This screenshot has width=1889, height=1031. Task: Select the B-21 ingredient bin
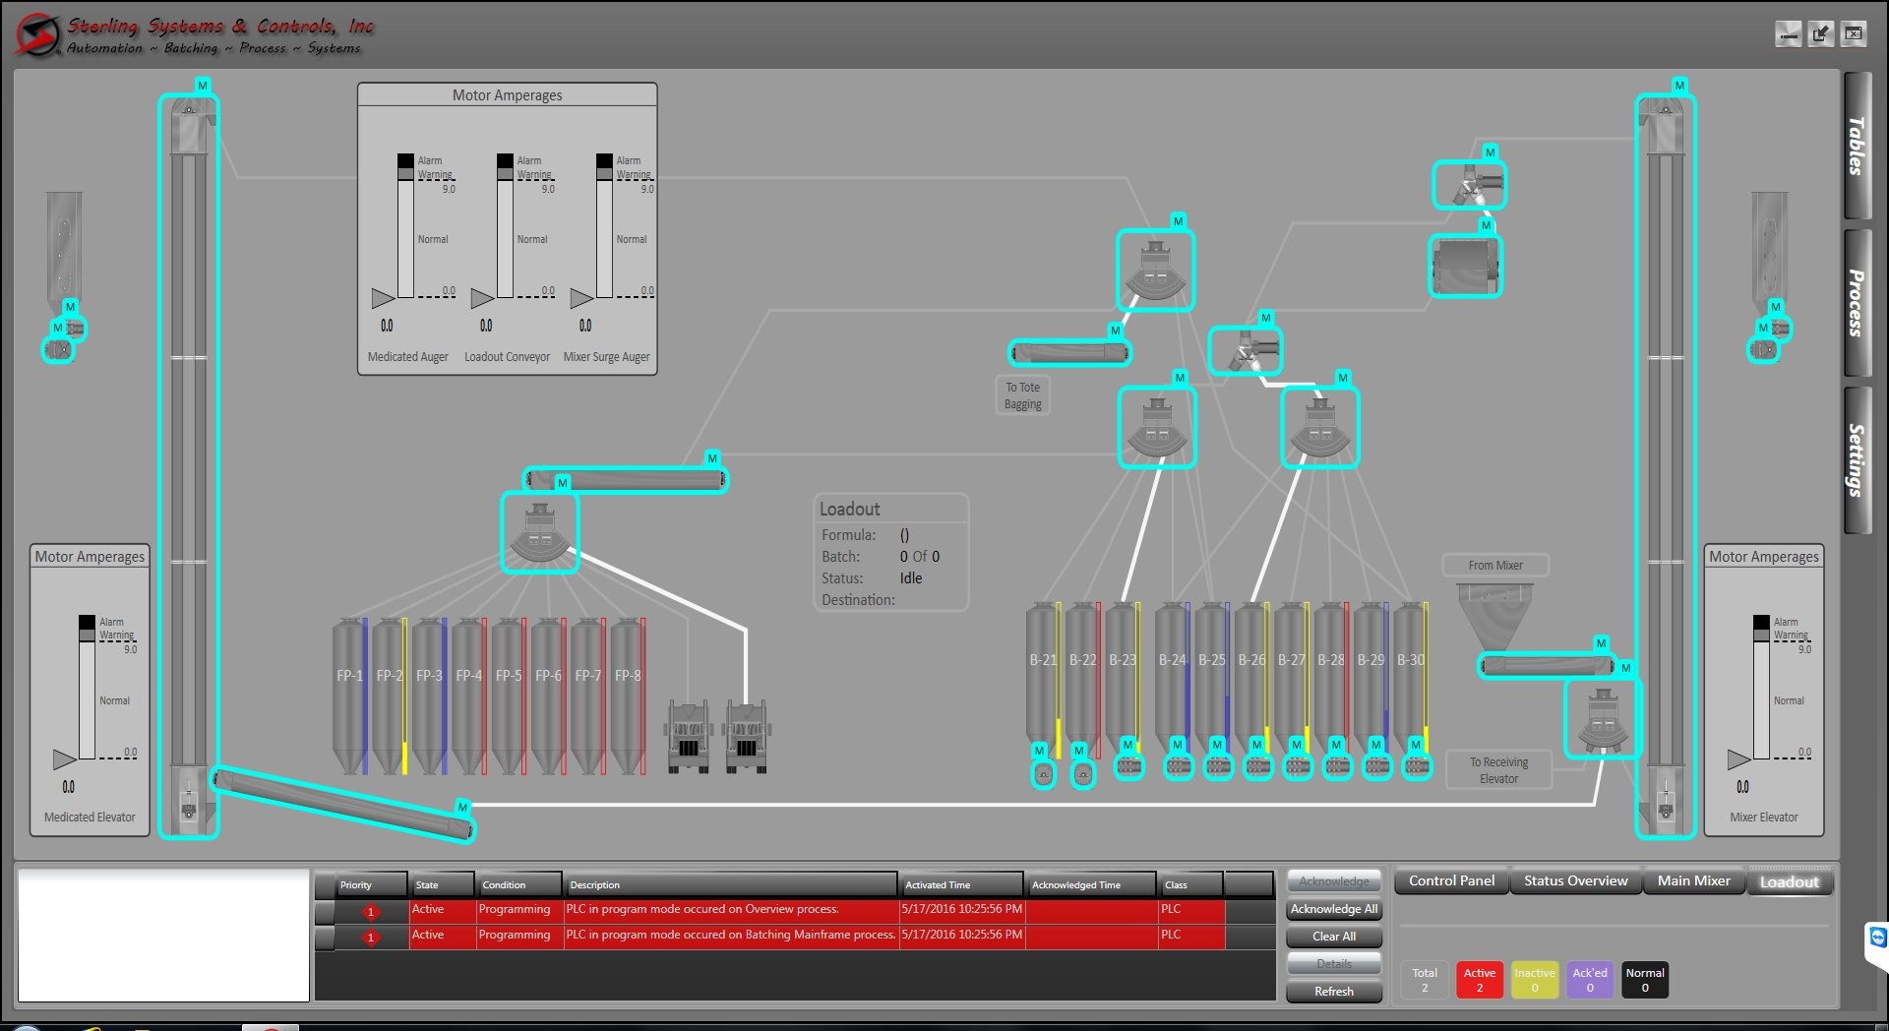point(1042,679)
